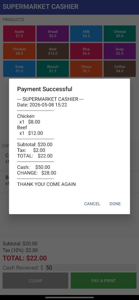
Task: Tap the Soap $2.5 product tile
Action: point(120,51)
